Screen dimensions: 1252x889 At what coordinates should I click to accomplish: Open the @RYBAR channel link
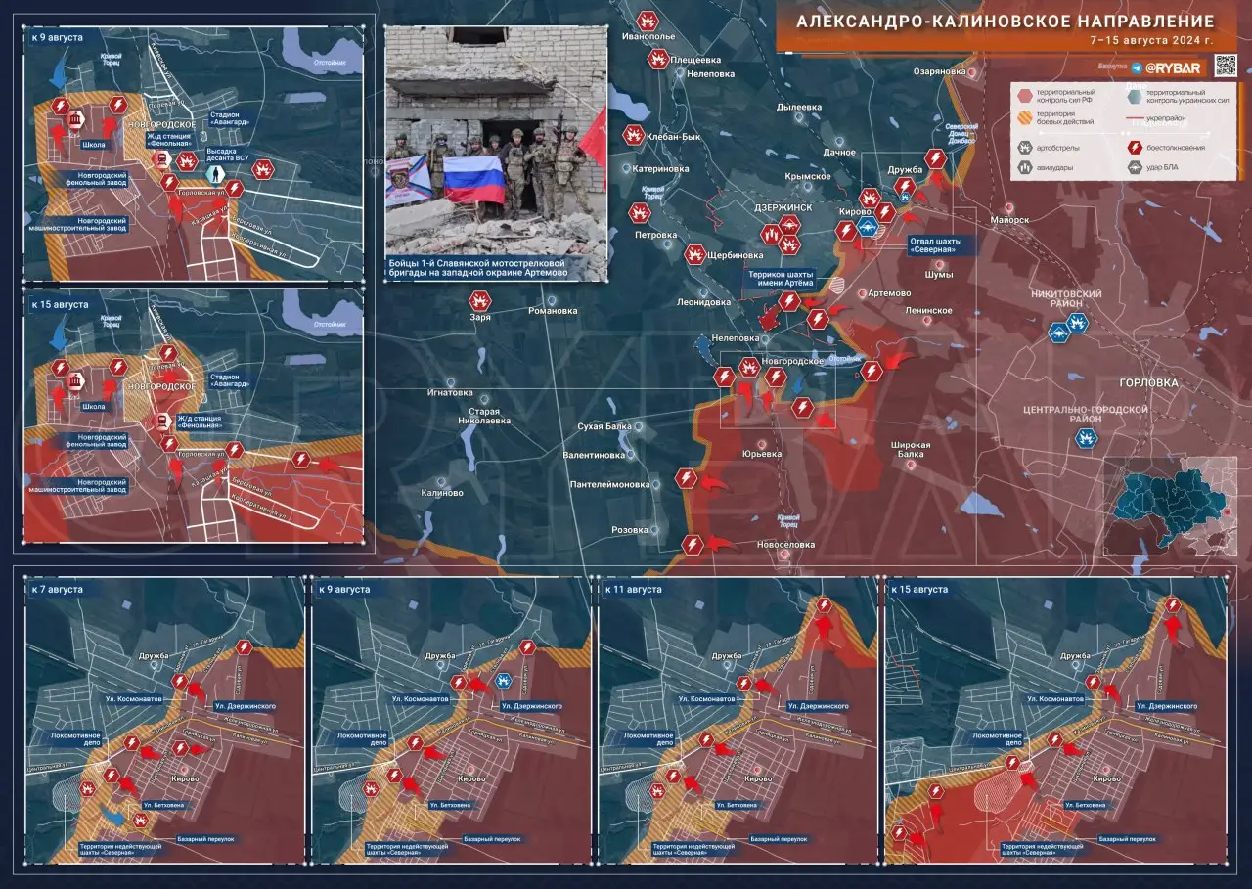[x=1173, y=67]
